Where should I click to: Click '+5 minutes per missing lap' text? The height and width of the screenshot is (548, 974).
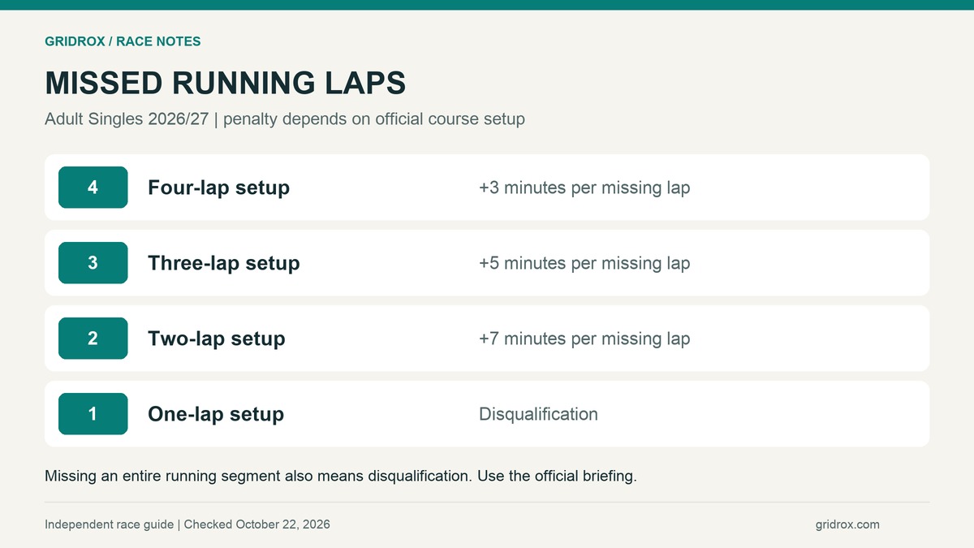(584, 263)
